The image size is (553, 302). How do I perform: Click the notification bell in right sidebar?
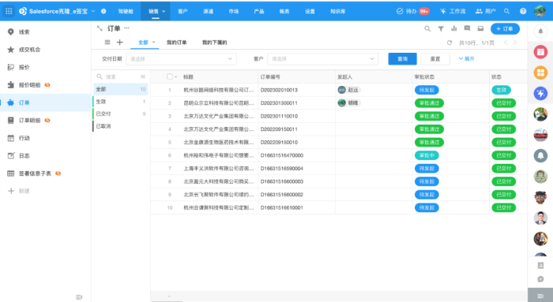[x=540, y=32]
